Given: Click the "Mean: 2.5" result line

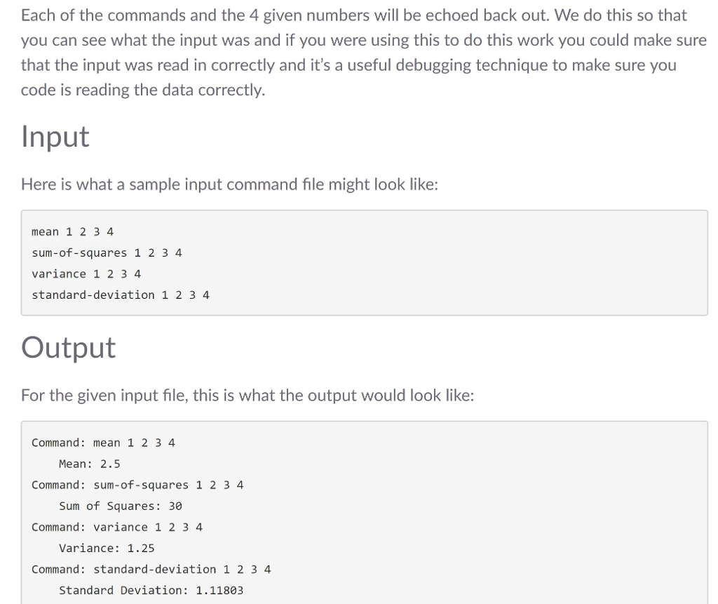Looking at the screenshot, I should coord(89,464).
